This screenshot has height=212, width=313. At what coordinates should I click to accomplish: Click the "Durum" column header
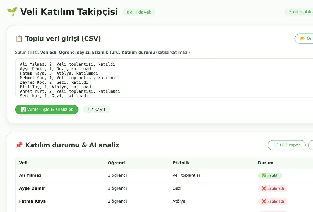[x=266, y=163]
